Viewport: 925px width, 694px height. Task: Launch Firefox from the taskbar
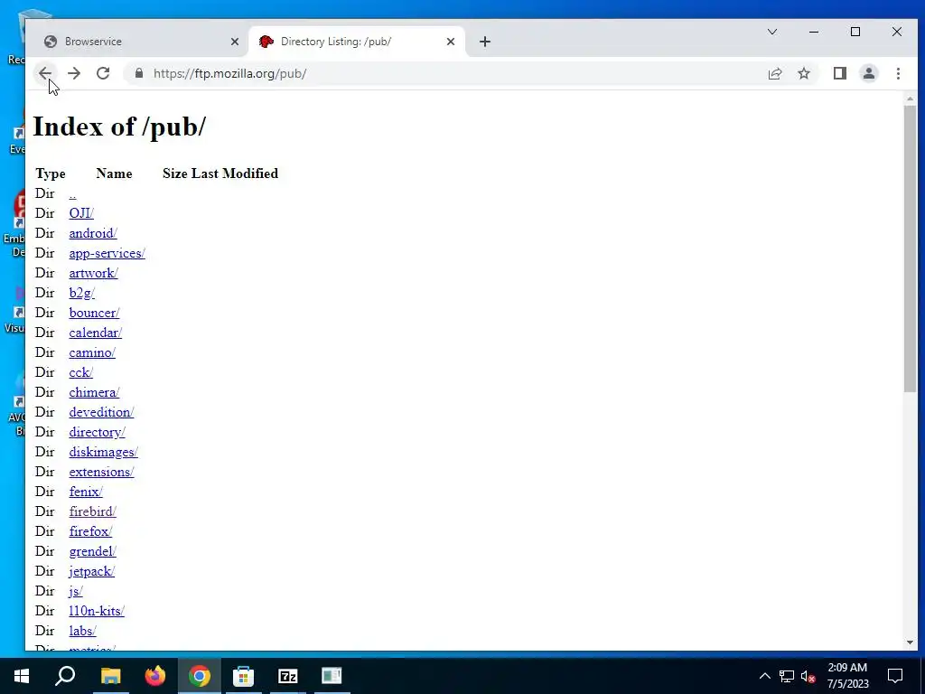[155, 676]
